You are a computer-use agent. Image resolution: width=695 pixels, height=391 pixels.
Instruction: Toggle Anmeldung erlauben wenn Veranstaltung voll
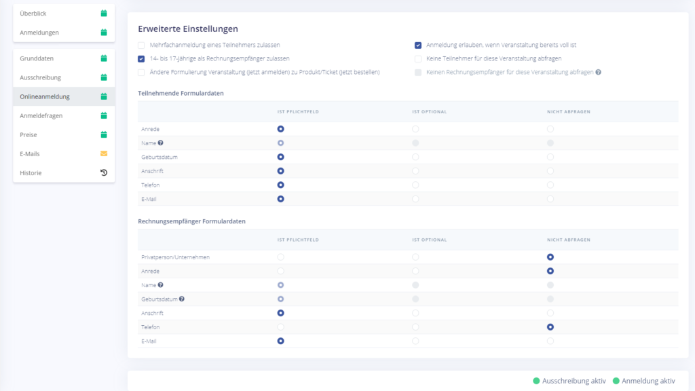pyautogui.click(x=418, y=45)
